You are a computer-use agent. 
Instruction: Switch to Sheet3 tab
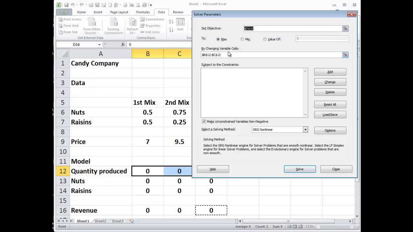117,221
